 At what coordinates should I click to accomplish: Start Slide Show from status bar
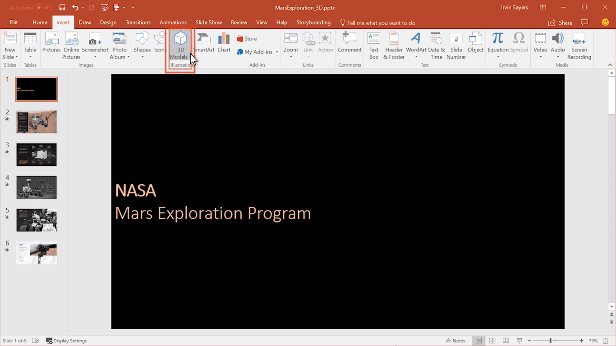tap(519, 341)
